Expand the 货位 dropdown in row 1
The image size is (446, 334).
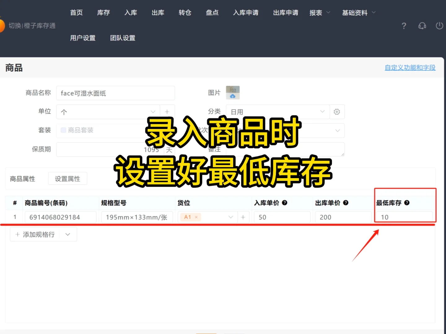pyautogui.click(x=231, y=217)
